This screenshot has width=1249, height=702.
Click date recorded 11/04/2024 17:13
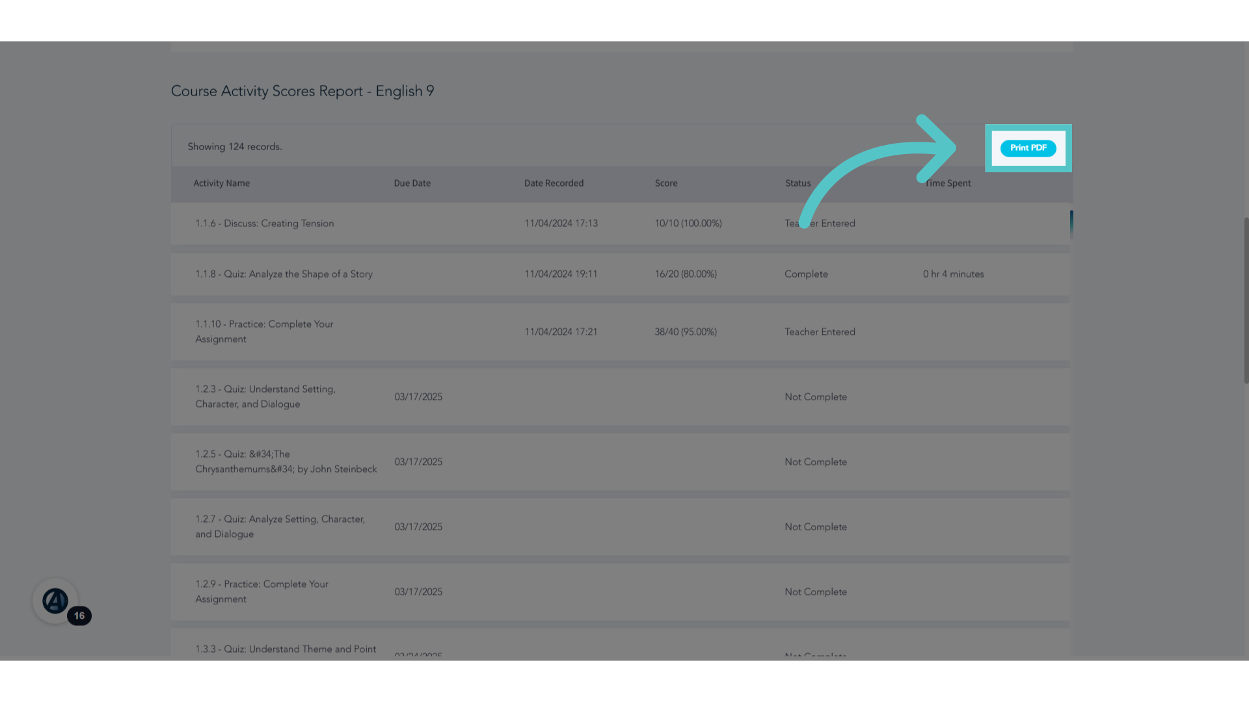pos(561,223)
